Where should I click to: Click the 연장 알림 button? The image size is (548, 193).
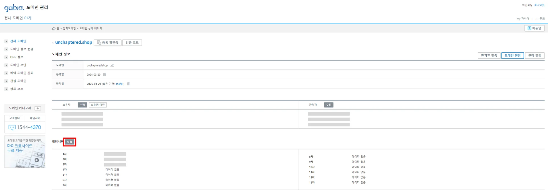pos(535,56)
